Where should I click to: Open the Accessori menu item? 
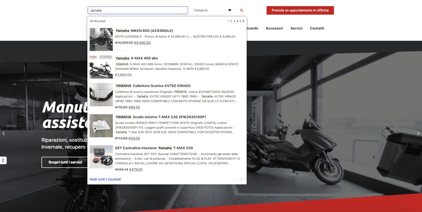coord(274,28)
